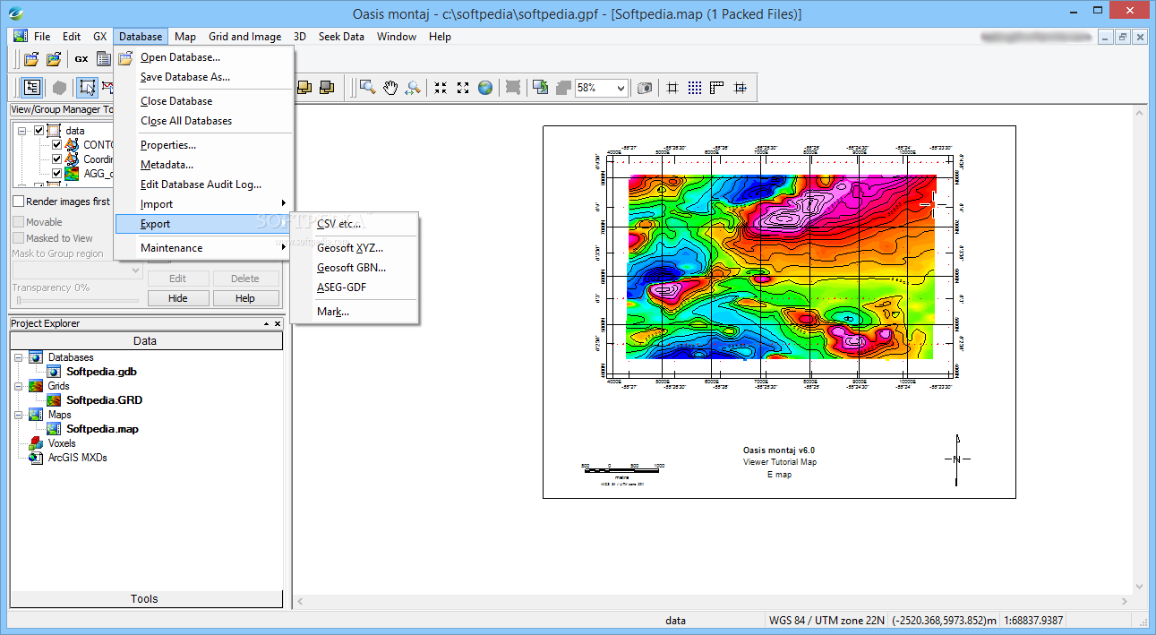Screen dimensions: 1156x635
Task: Toggle the Masked to View checkbox
Action: point(18,238)
